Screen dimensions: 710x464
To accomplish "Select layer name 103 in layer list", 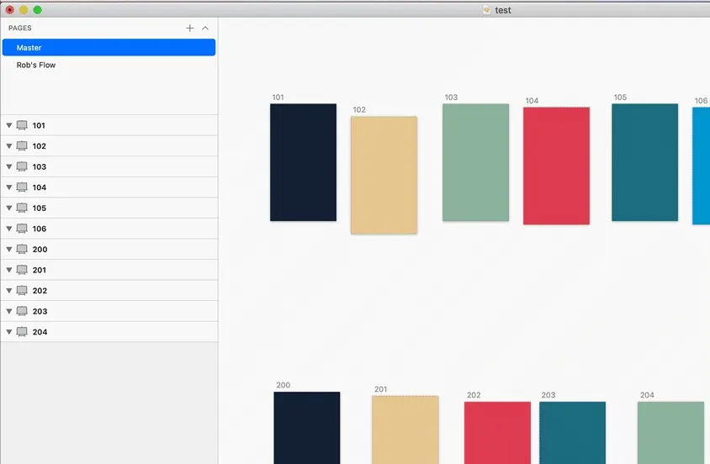I will pyautogui.click(x=40, y=166).
